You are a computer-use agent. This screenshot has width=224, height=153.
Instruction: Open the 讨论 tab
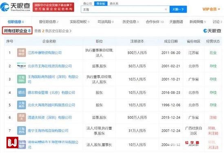217,22
